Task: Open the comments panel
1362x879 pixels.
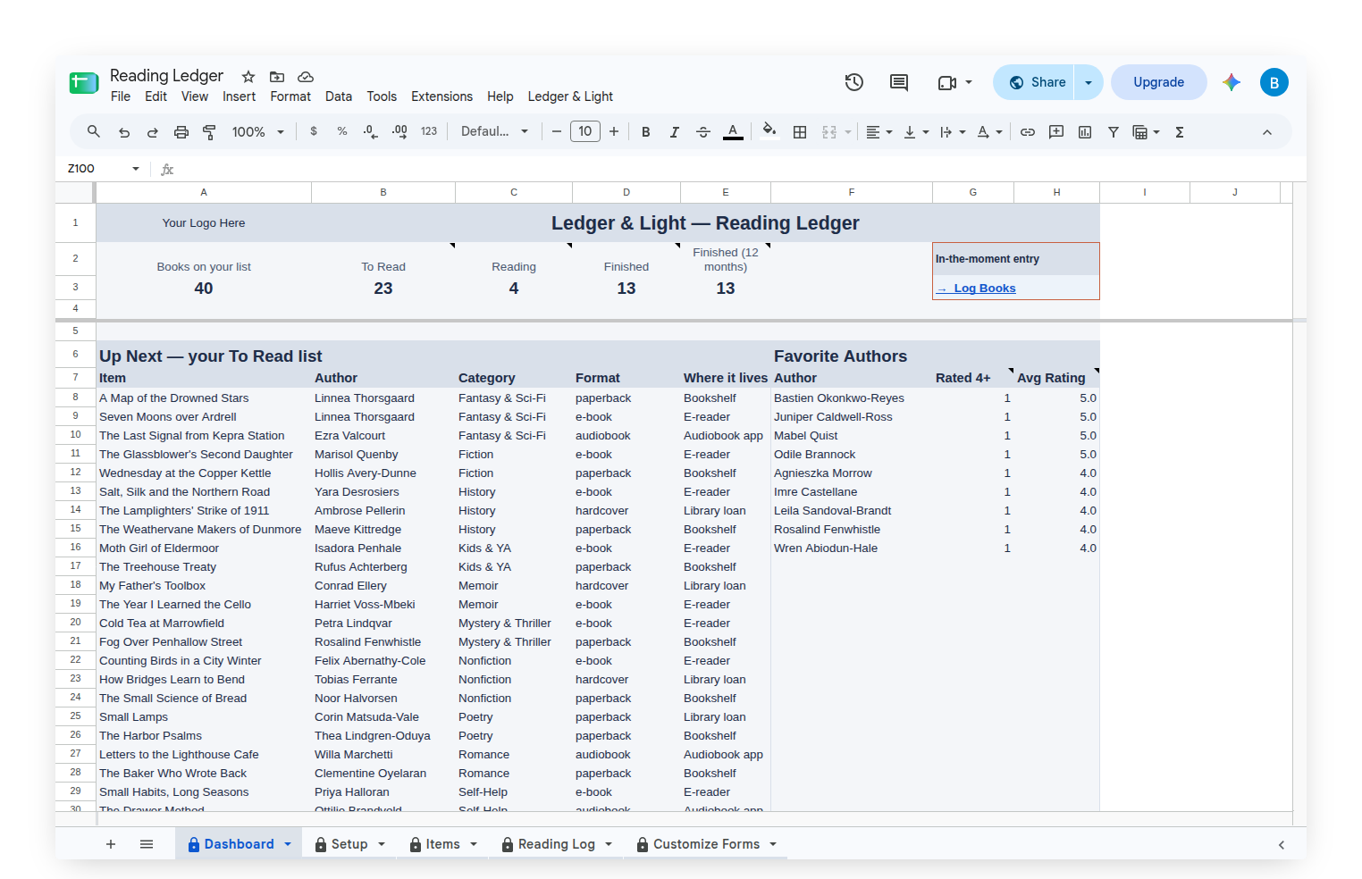Action: (899, 82)
